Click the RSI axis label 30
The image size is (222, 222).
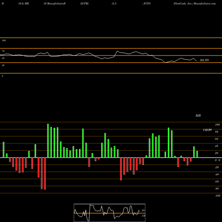pyautogui.click(x=3, y=65)
